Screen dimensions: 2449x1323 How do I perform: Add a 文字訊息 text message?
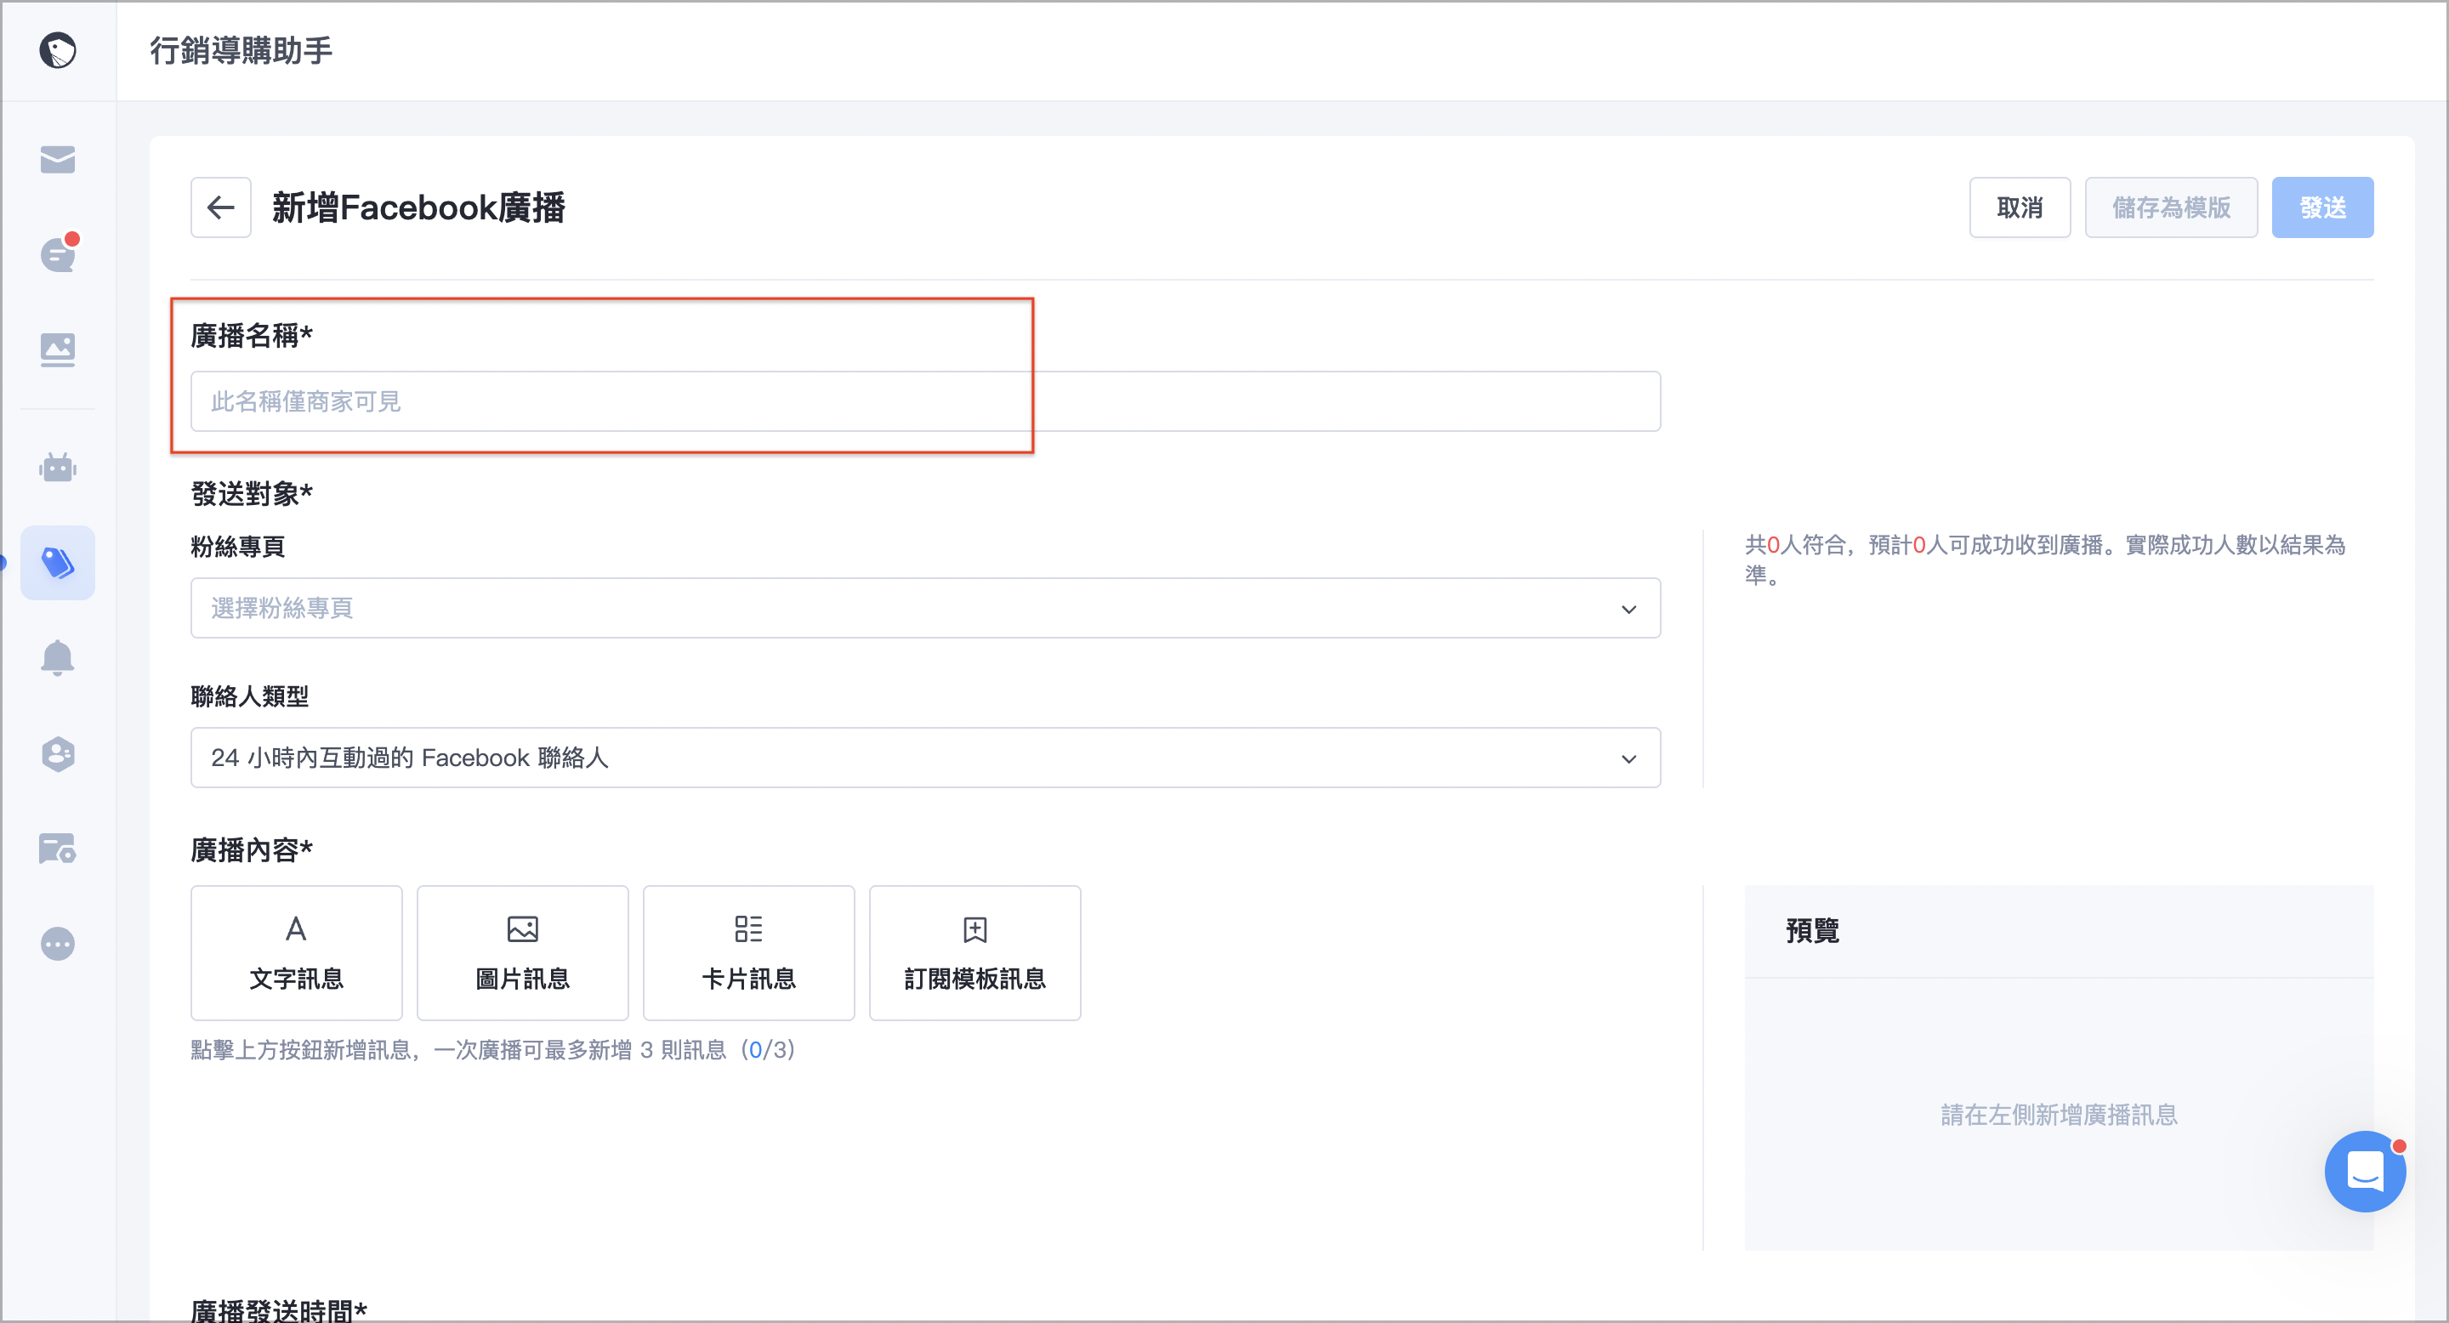pyautogui.click(x=297, y=952)
